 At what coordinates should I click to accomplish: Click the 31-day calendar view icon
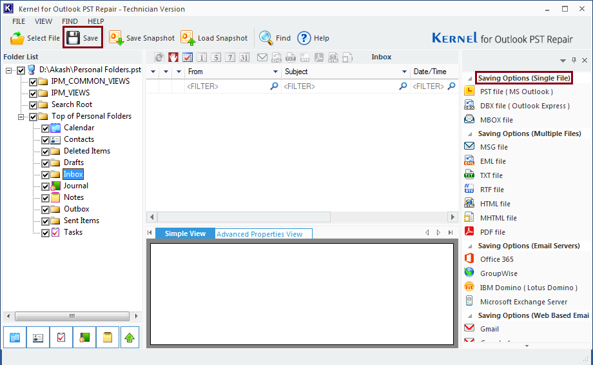click(244, 57)
